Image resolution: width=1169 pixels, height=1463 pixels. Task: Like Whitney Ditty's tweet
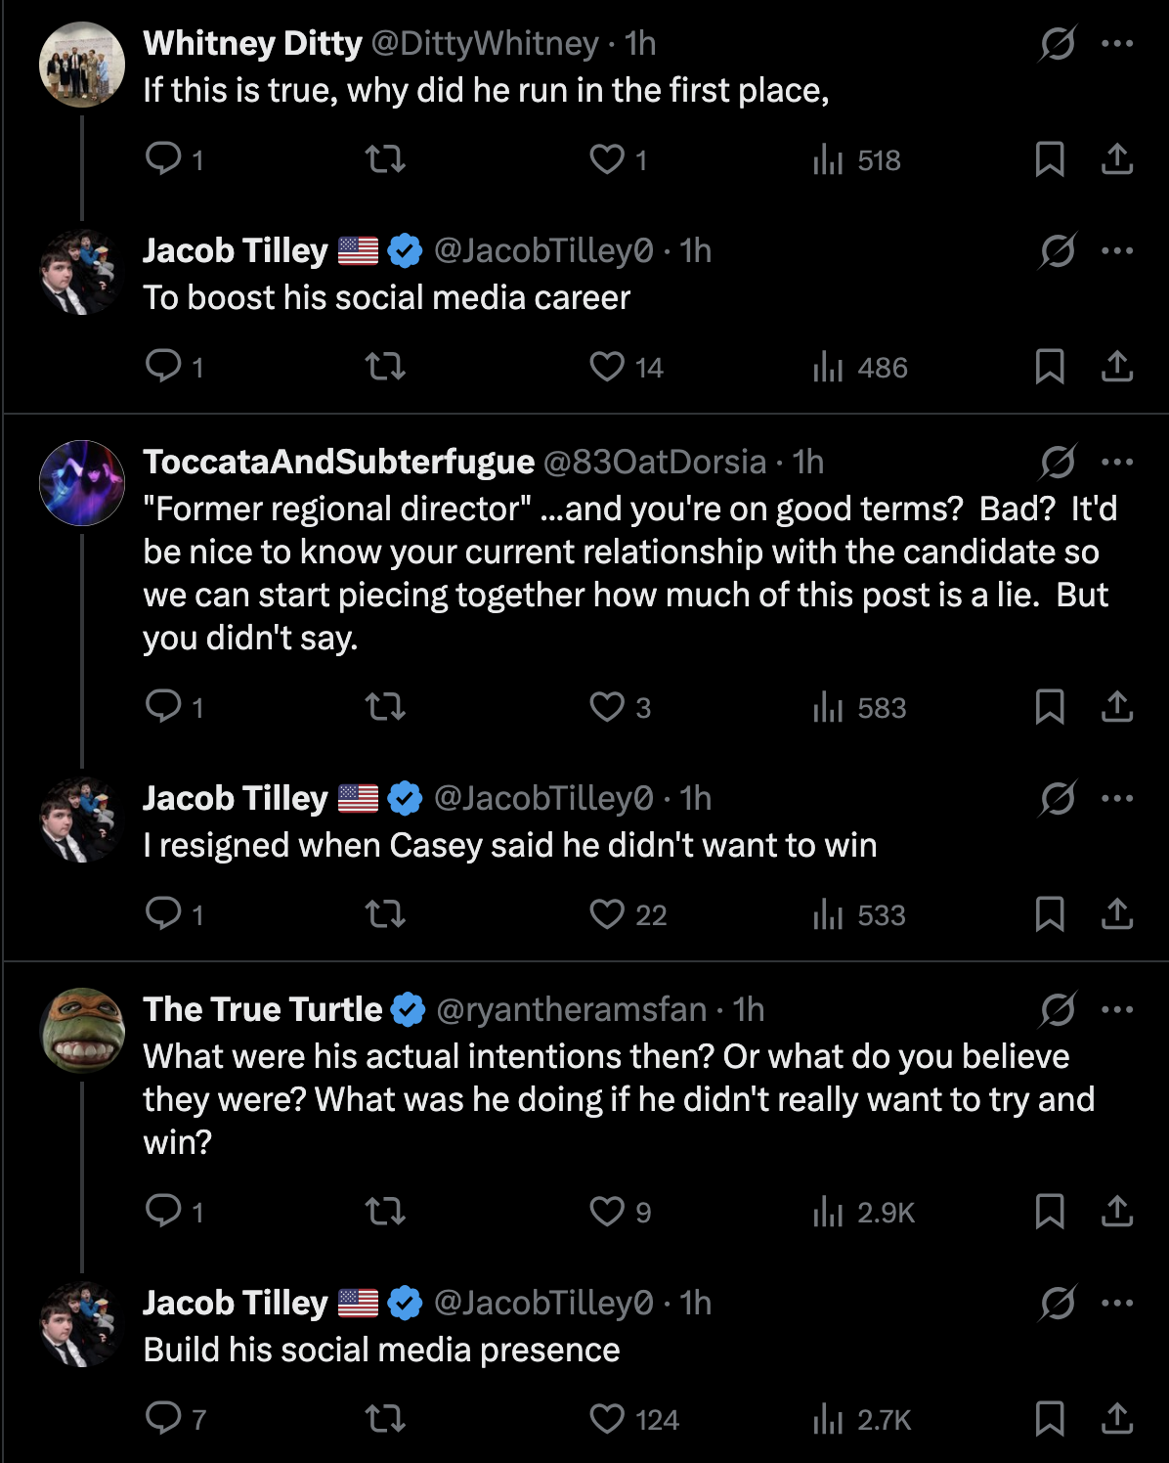(x=608, y=159)
